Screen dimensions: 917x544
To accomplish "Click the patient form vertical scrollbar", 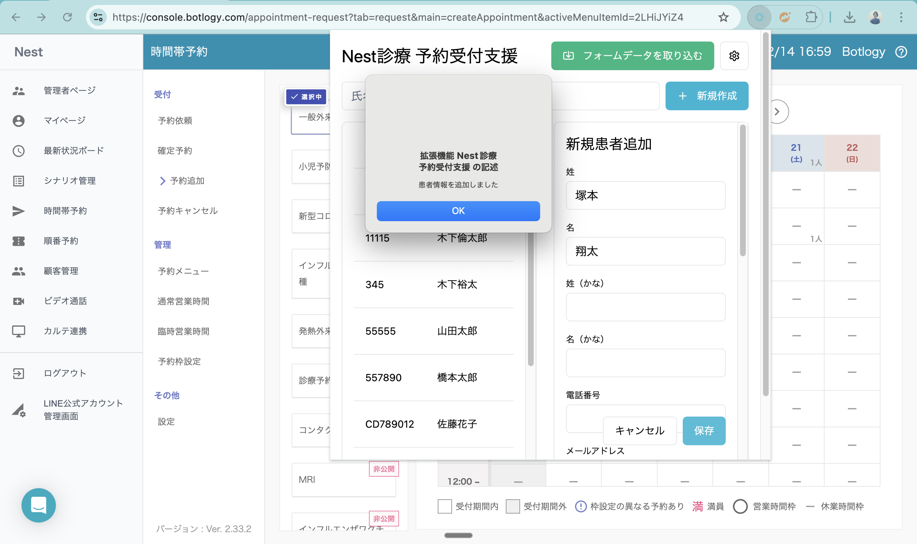I will click(x=743, y=191).
